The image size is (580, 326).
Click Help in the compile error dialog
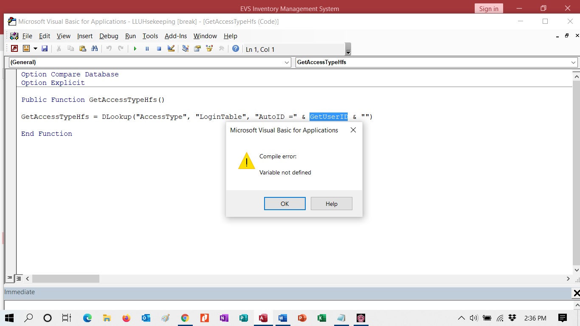[x=332, y=204]
